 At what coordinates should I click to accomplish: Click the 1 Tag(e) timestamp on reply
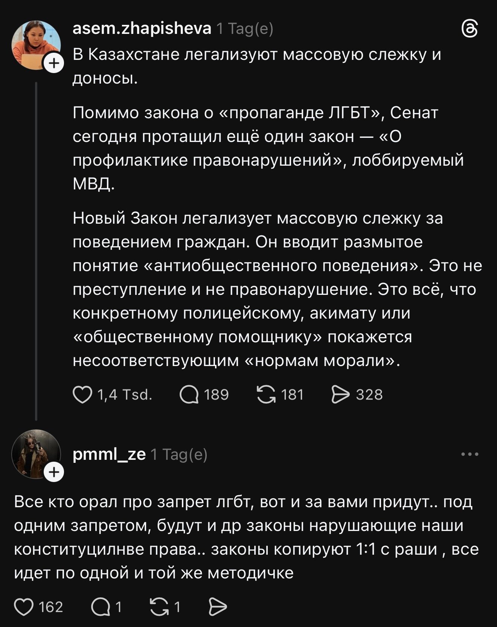click(179, 455)
